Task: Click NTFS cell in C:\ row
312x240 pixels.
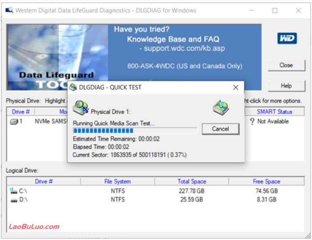Action: coord(118,191)
